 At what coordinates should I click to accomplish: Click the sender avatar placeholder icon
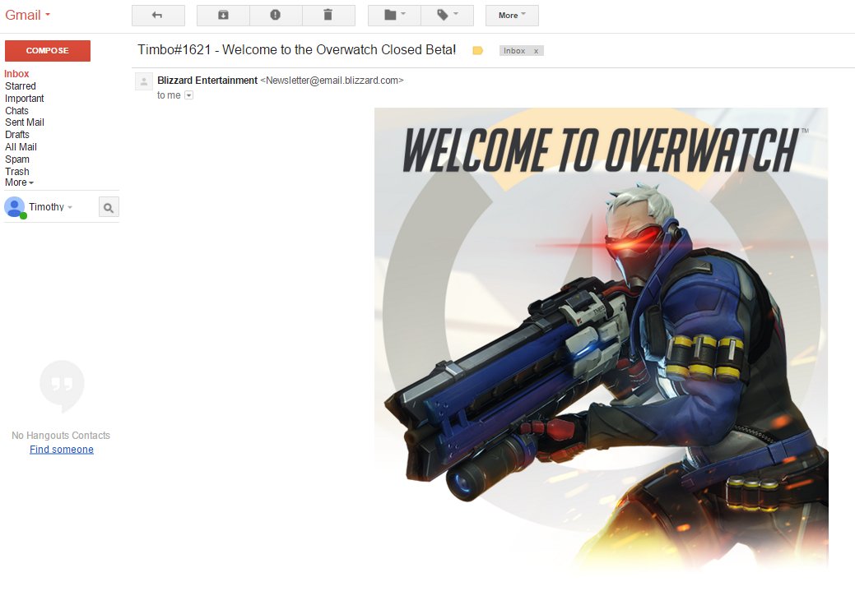point(144,81)
